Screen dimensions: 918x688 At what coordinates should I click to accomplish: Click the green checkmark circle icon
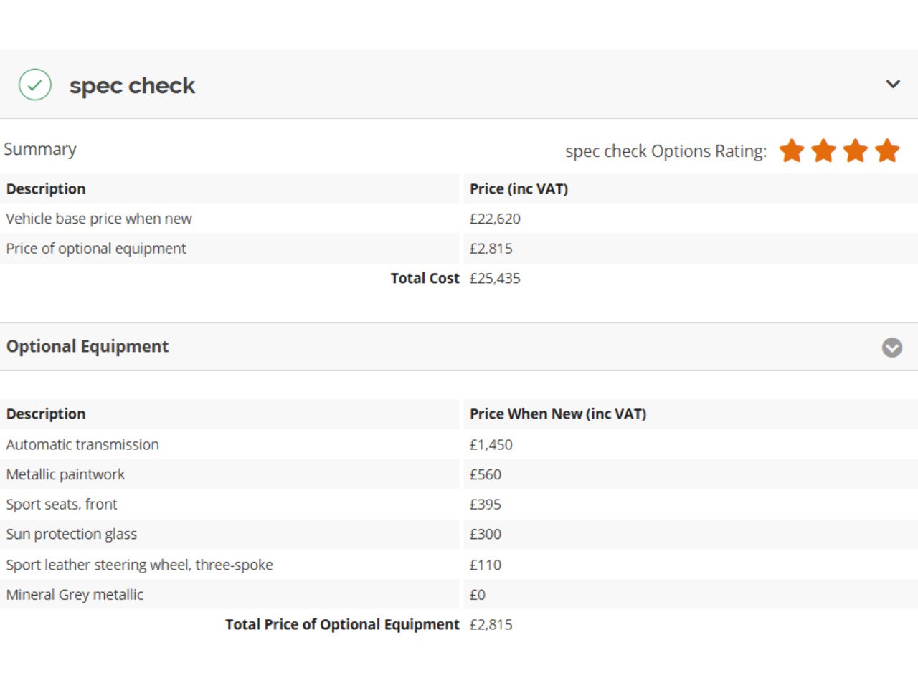coord(34,85)
